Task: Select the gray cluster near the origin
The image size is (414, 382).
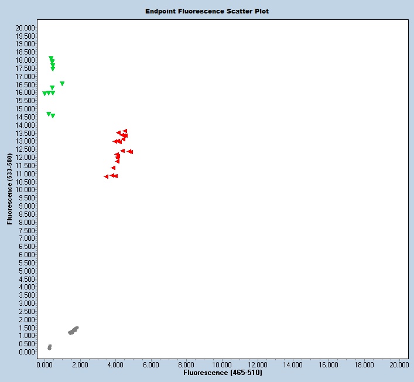Action: click(x=50, y=347)
